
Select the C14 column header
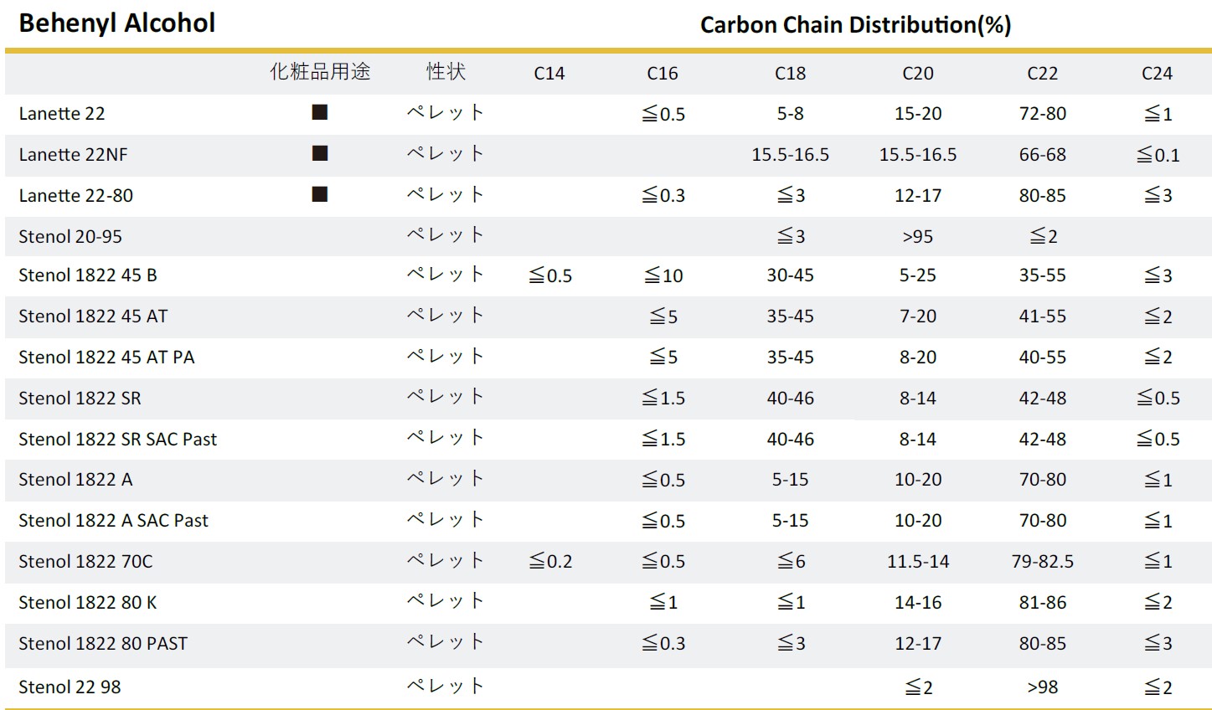click(x=549, y=74)
